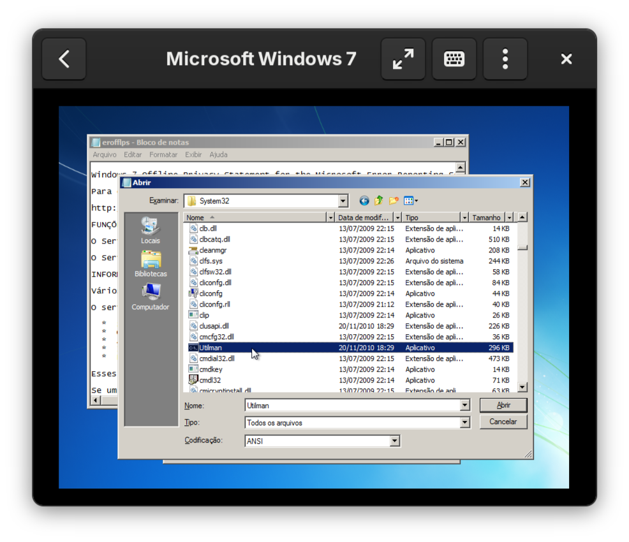
Task: Expand the Codificação encoding dropdown
Action: pyautogui.click(x=395, y=441)
